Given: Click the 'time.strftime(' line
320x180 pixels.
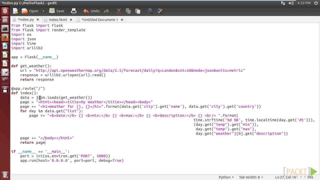Looking at the screenshot, I should (254, 120).
